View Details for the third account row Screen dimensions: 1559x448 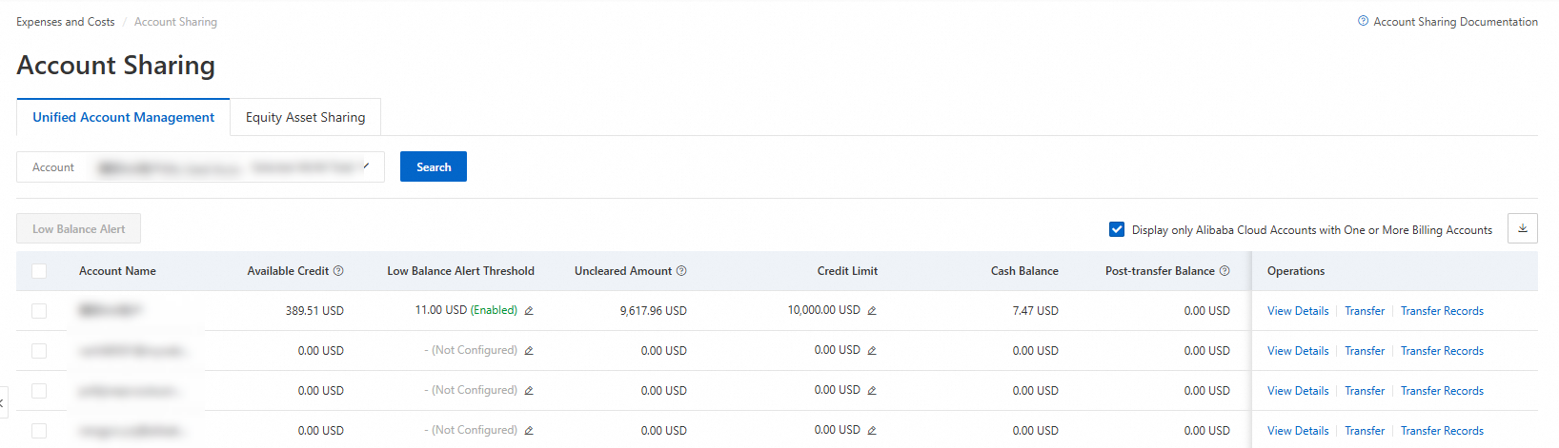[x=1298, y=391]
